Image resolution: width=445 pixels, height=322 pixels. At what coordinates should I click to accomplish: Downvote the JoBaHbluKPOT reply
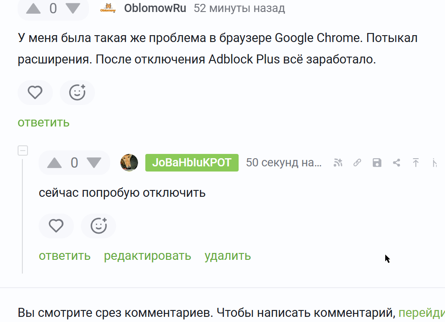tap(94, 163)
